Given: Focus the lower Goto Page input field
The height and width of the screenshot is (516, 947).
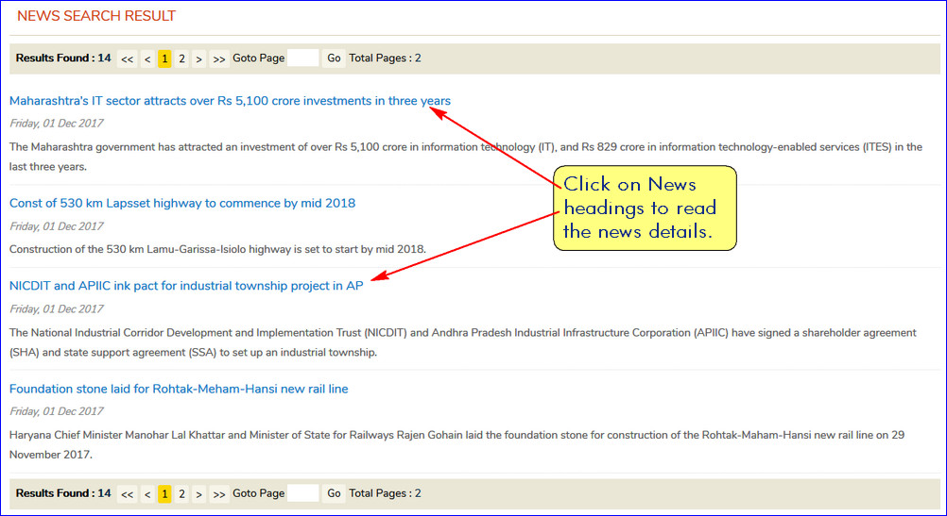Looking at the screenshot, I should [x=302, y=493].
